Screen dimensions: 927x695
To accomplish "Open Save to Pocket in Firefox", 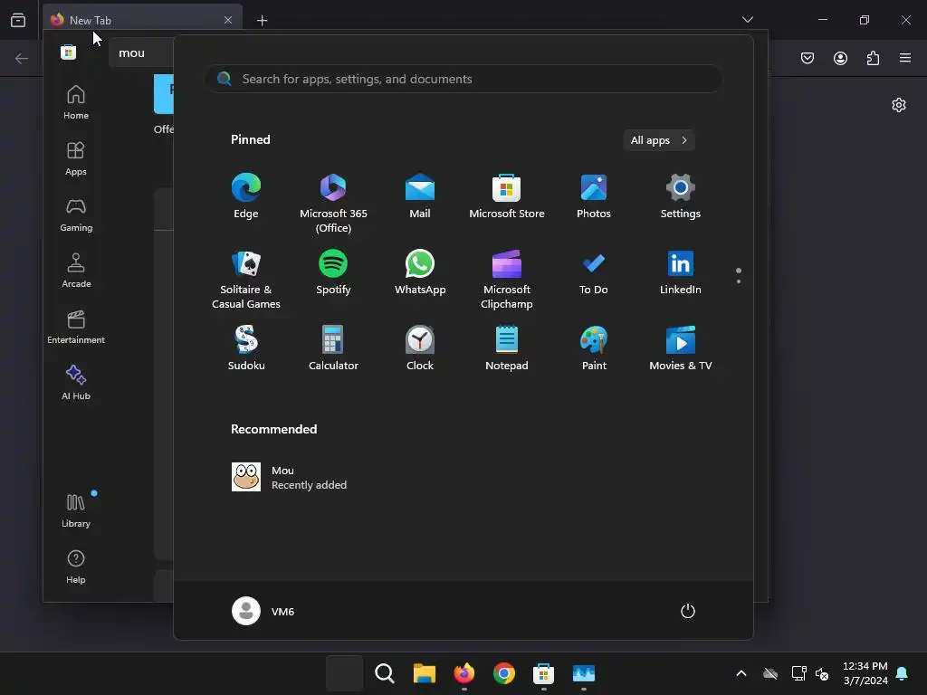I will tap(807, 58).
